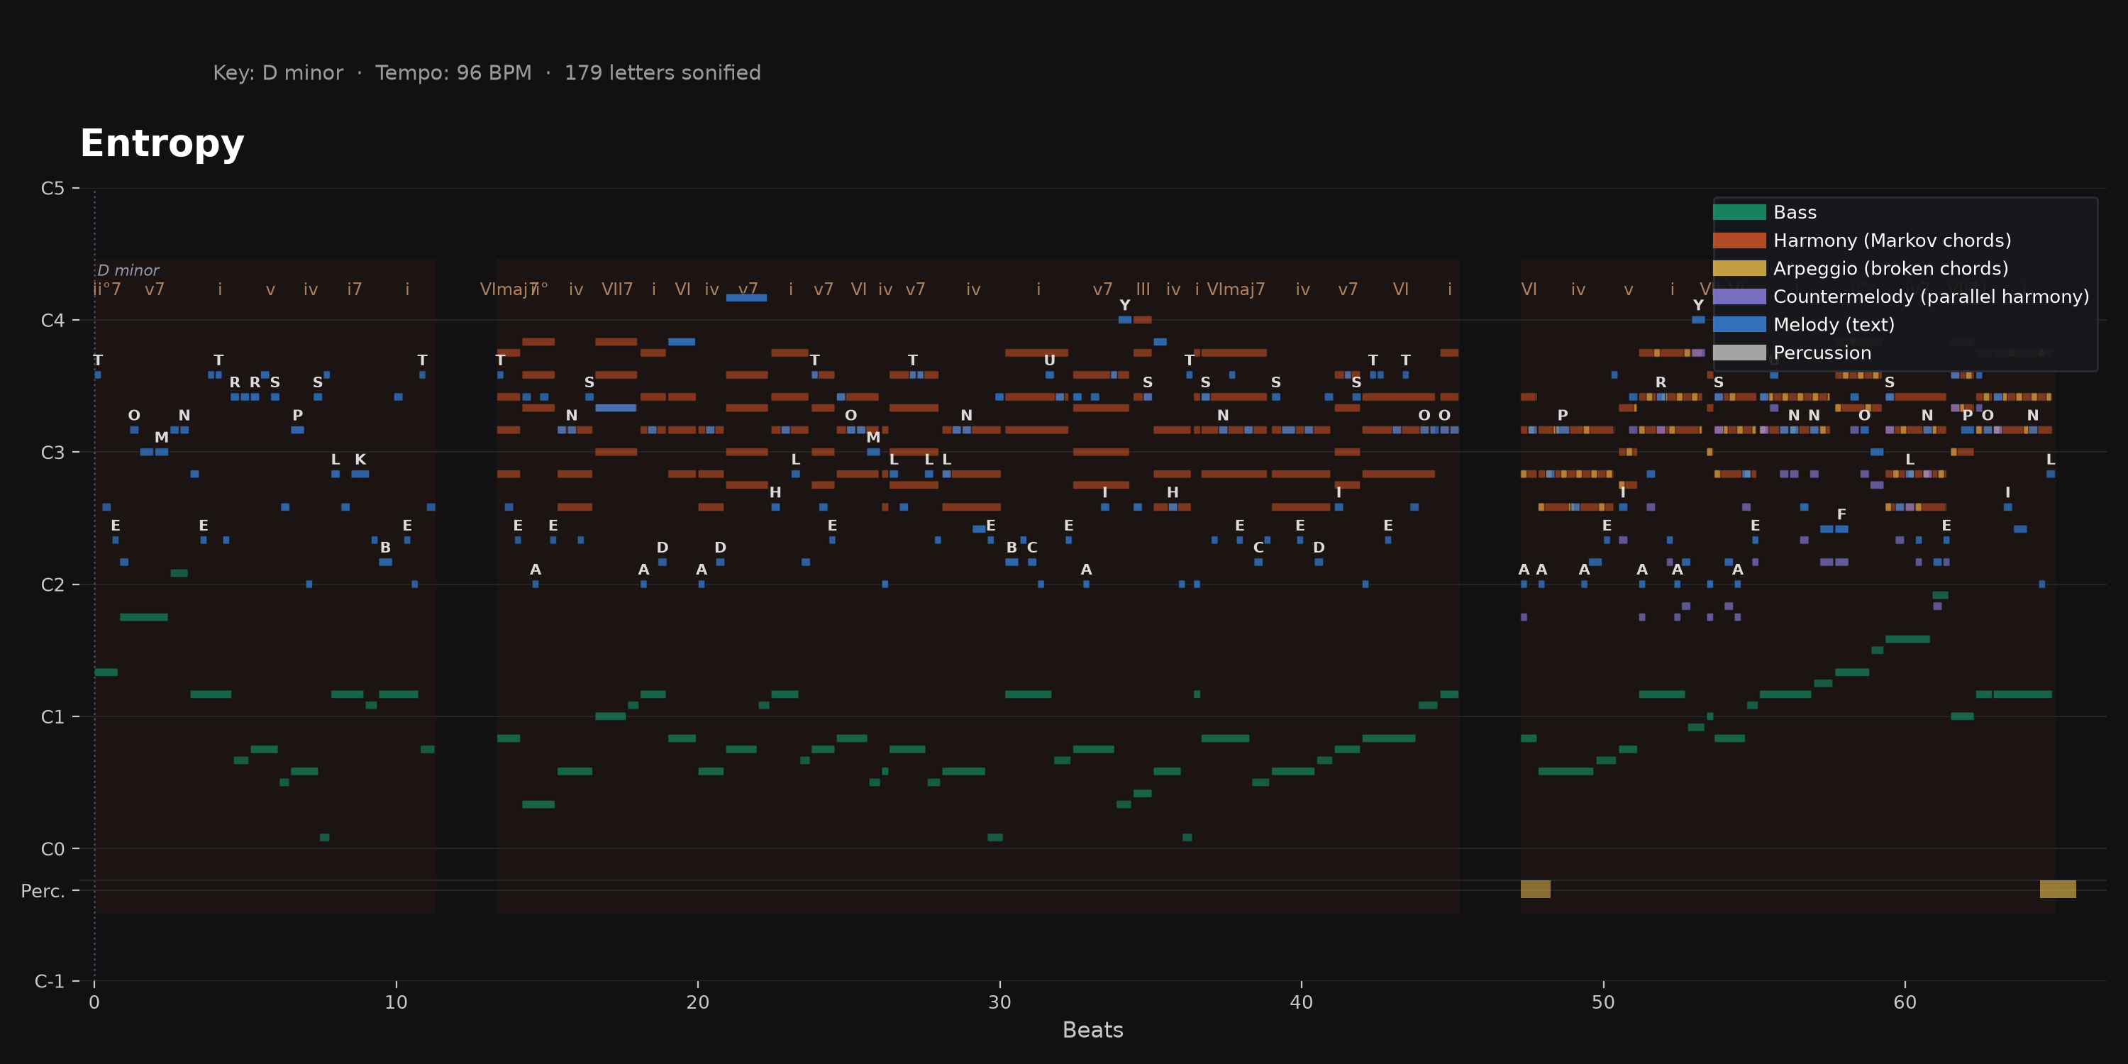Click '179 letters sonified' in the subtitle

click(663, 72)
